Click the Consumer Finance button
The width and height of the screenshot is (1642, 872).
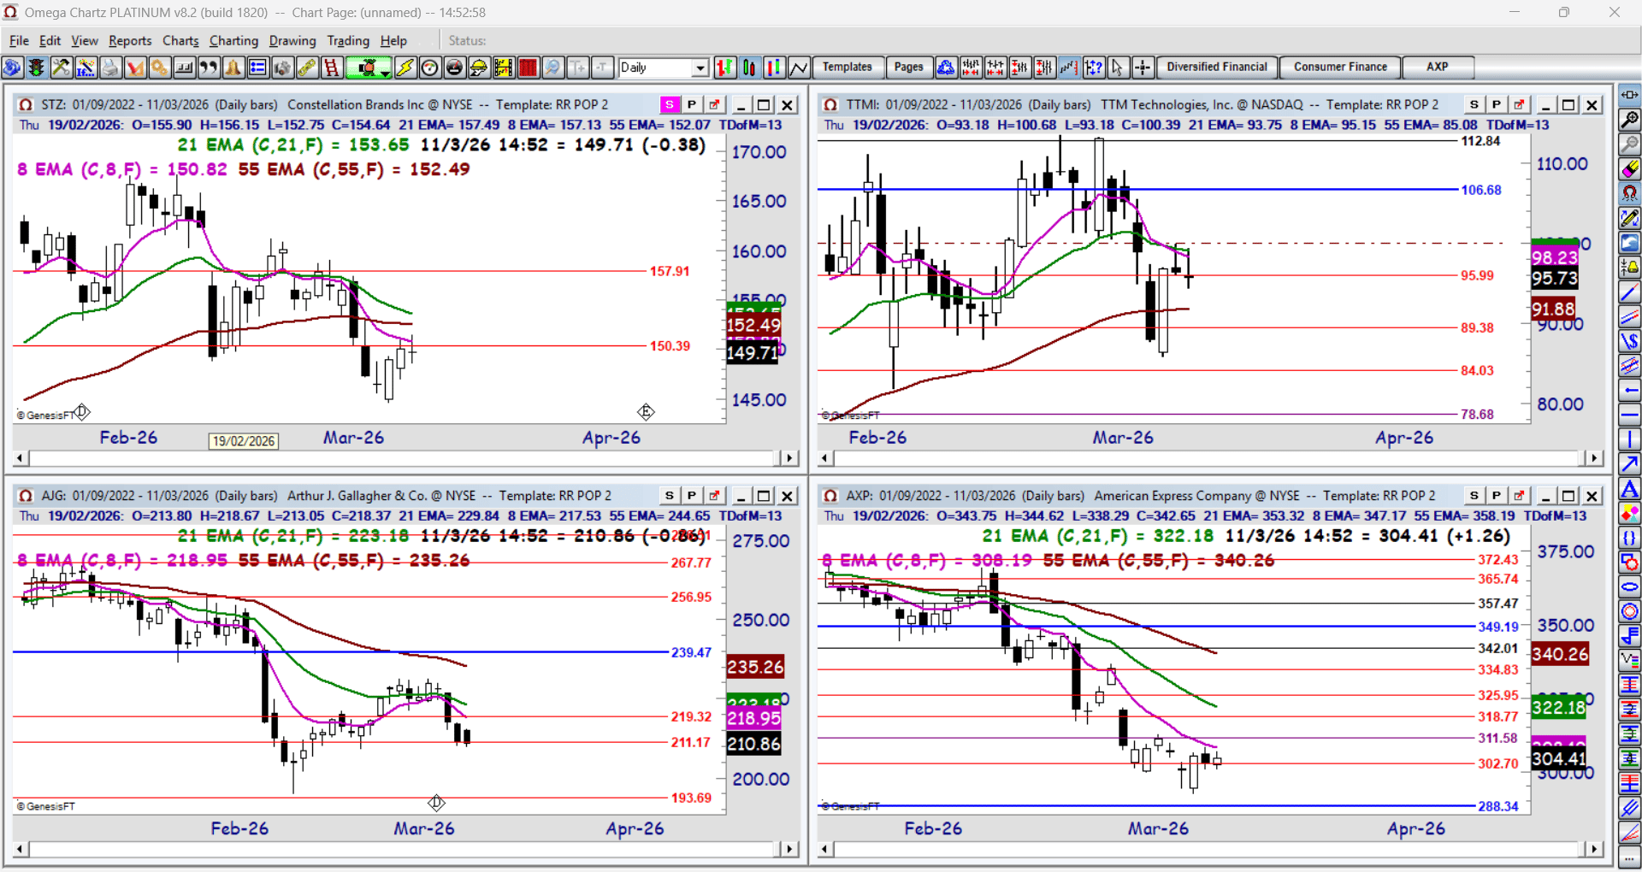[x=1340, y=68]
